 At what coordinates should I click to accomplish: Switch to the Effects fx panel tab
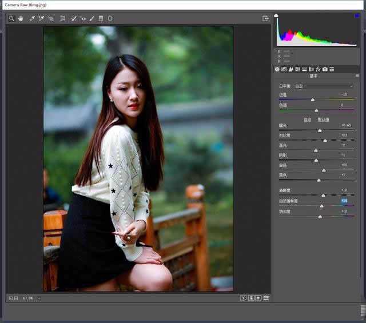pos(318,69)
